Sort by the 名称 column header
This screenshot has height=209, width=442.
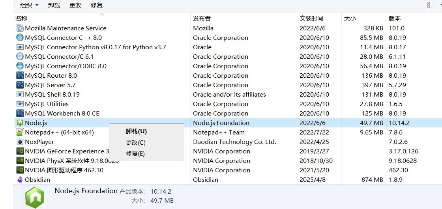click(x=21, y=19)
